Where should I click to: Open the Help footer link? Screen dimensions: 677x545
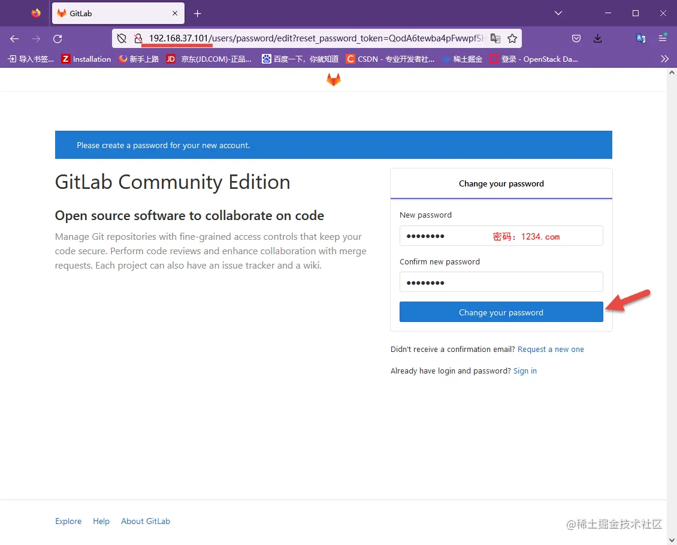(101, 521)
